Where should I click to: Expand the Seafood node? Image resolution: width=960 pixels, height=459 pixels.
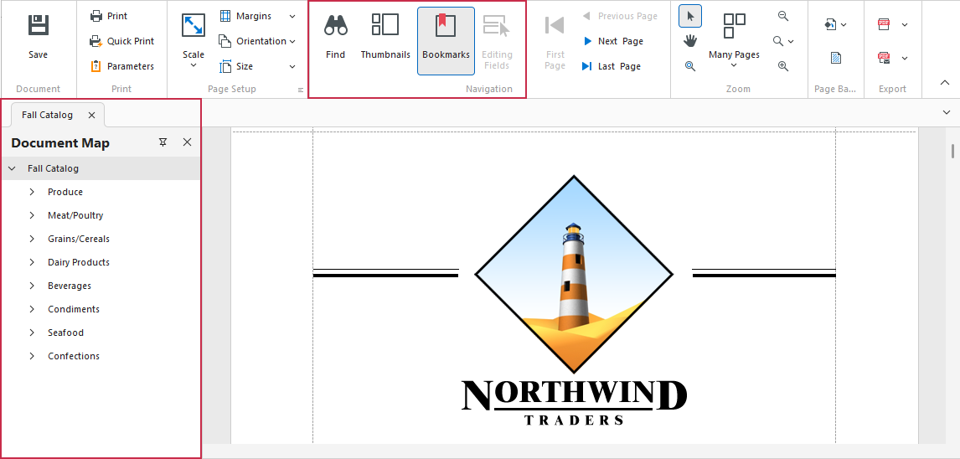32,333
